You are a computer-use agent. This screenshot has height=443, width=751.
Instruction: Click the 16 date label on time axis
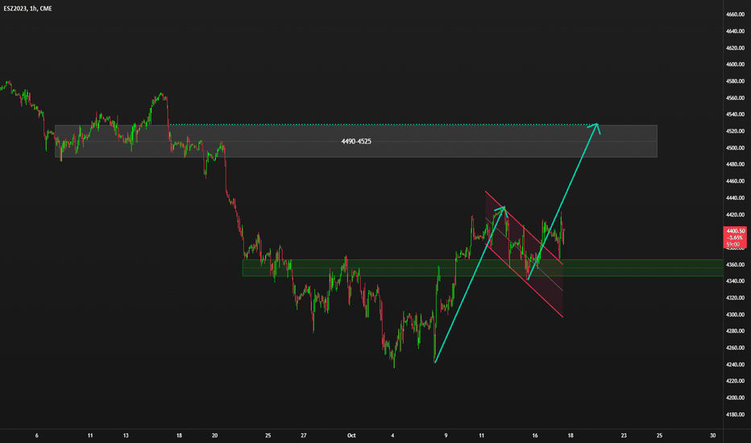[535, 435]
